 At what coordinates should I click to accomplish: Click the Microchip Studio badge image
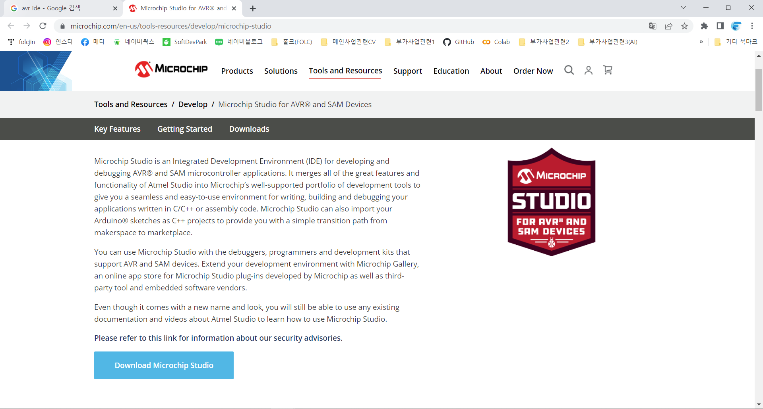[552, 202]
